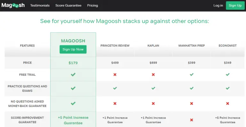This screenshot has height=127, width=246.
Task: Click Princeton Review's Free Trial red X
Action: [115, 74]
